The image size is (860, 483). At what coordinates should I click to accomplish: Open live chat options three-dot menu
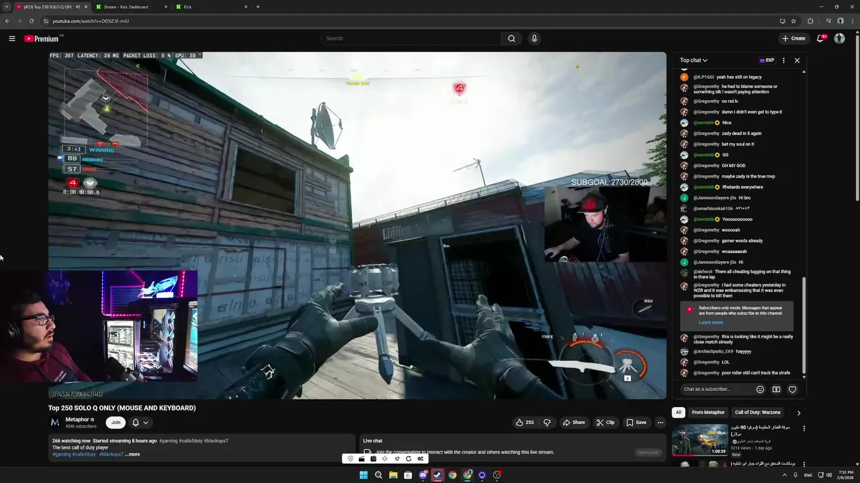(783, 60)
